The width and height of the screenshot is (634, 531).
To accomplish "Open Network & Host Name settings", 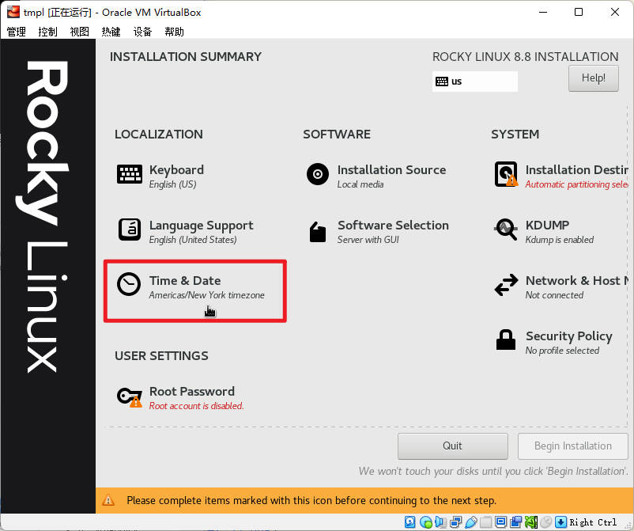I will pyautogui.click(x=560, y=287).
